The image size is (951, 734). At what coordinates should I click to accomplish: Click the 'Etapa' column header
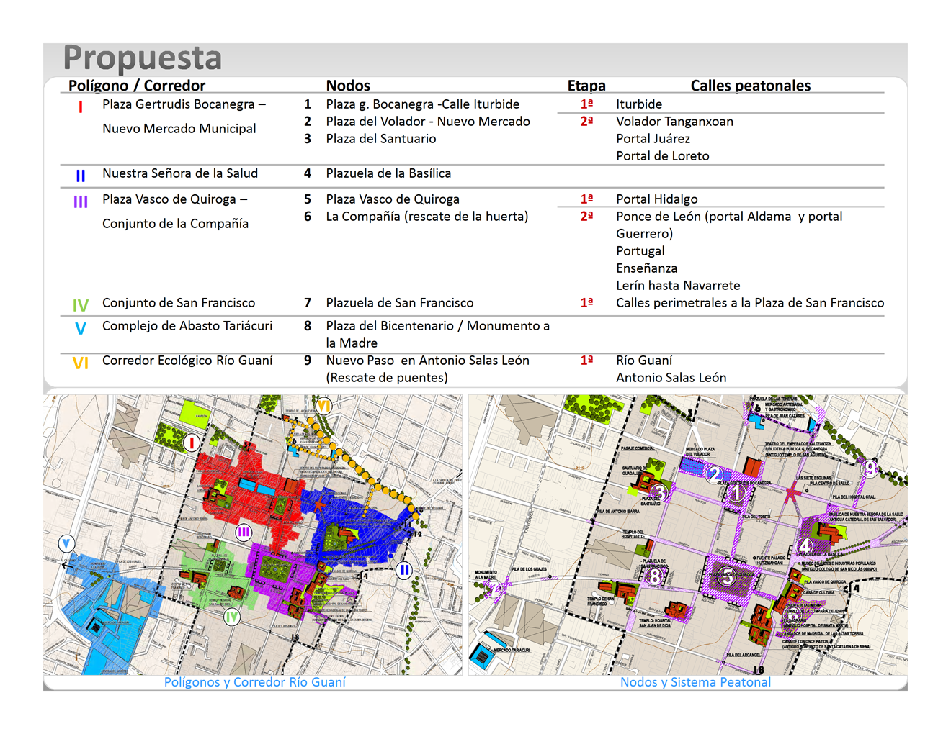[586, 85]
